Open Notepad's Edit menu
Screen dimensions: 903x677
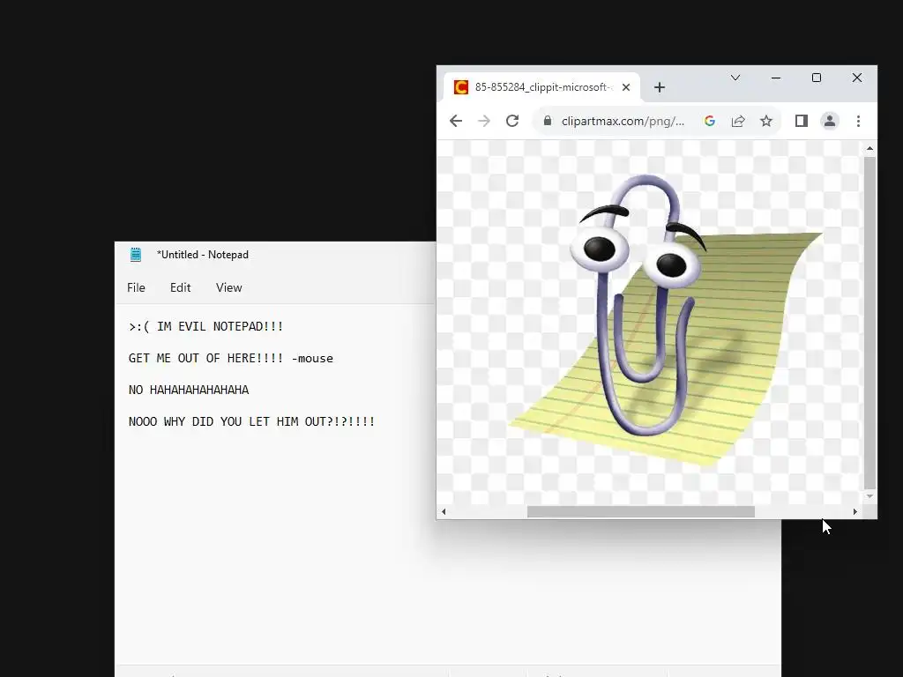click(x=180, y=288)
